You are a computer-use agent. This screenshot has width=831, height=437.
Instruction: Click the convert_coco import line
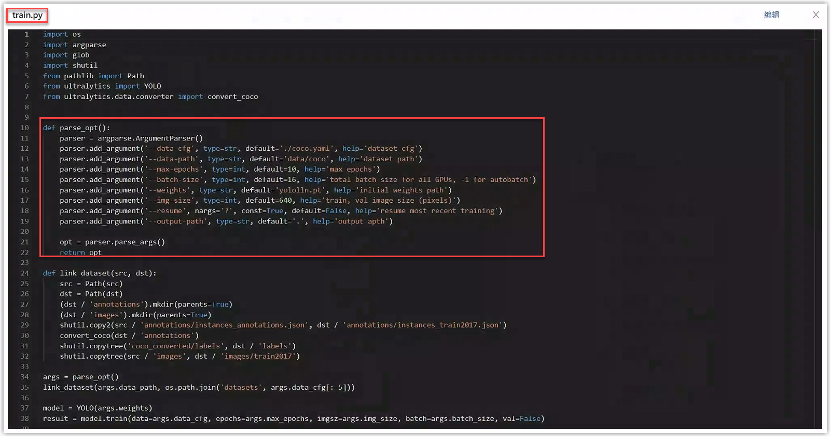[x=150, y=96]
